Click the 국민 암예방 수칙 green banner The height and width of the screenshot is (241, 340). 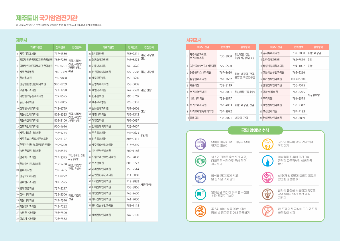point(255,130)
